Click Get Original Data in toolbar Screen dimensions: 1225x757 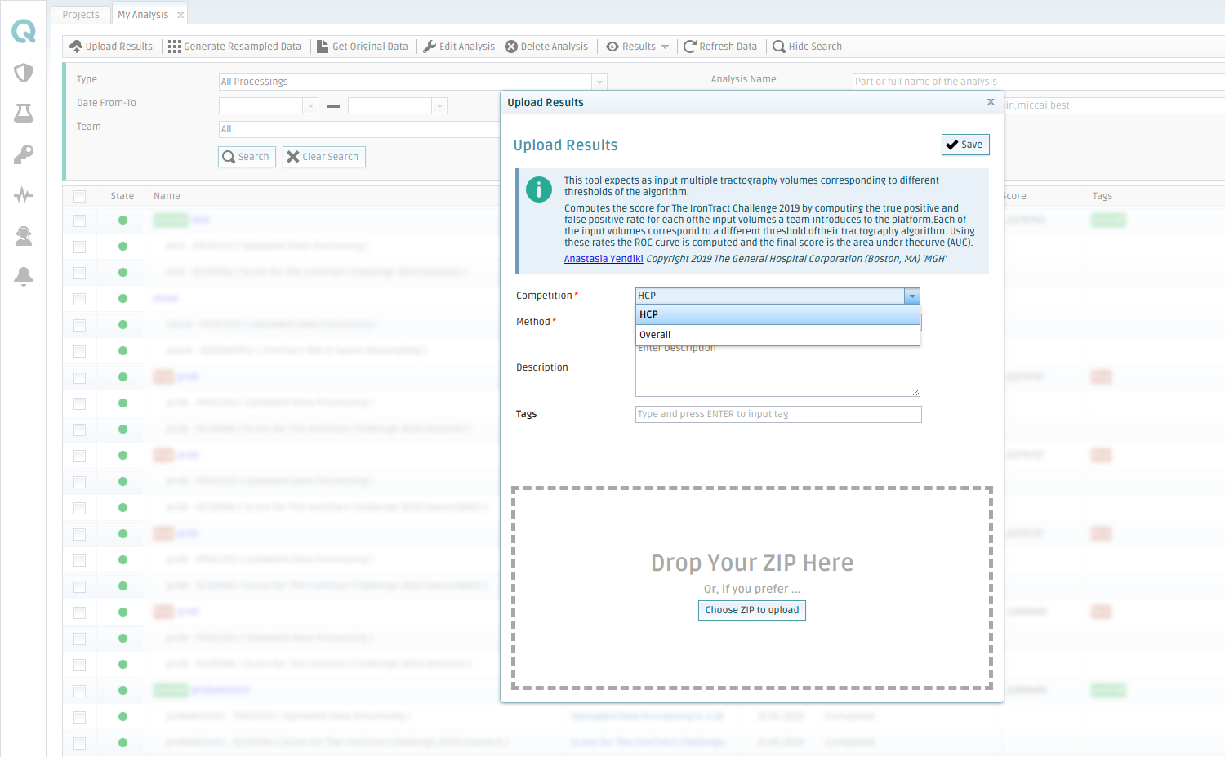click(x=363, y=47)
